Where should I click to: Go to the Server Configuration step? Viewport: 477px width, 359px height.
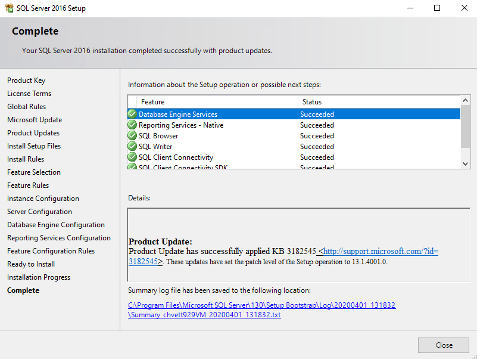coord(39,212)
